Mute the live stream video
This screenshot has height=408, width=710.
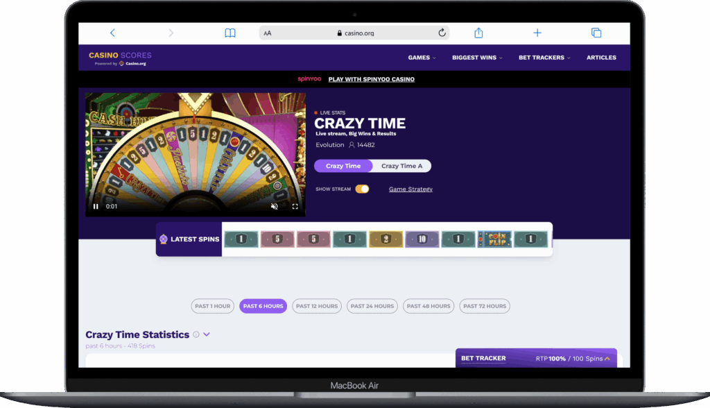pos(275,206)
